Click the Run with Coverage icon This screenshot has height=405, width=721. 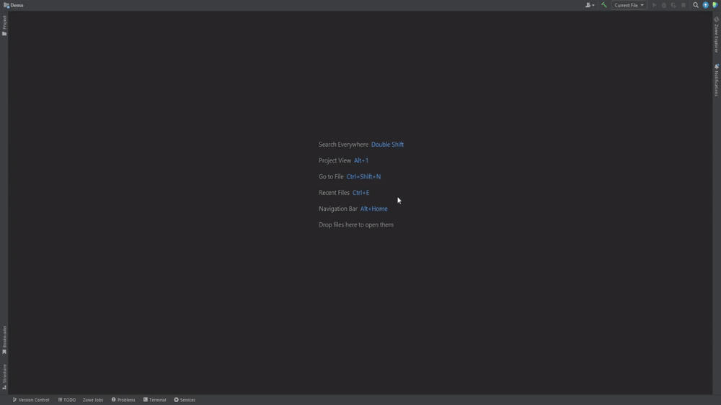click(x=673, y=5)
